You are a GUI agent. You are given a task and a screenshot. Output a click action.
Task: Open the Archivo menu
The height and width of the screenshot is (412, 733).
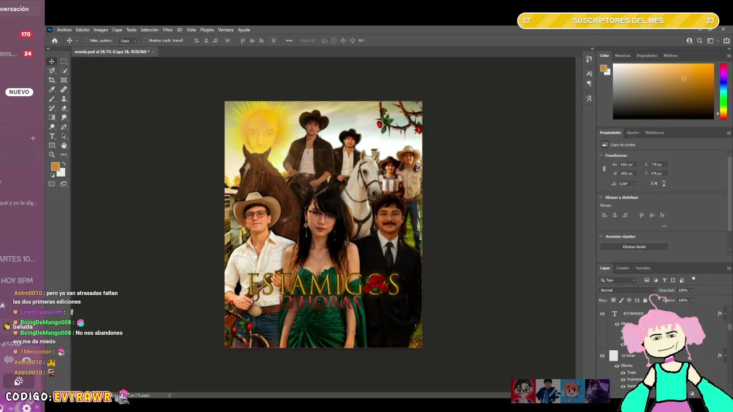pyautogui.click(x=64, y=30)
